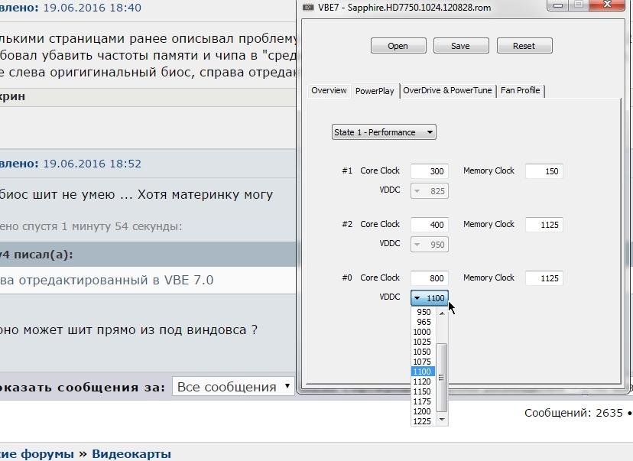Open the State 1 - Performance dropdown
This screenshot has height=461, width=633.
click(x=384, y=132)
